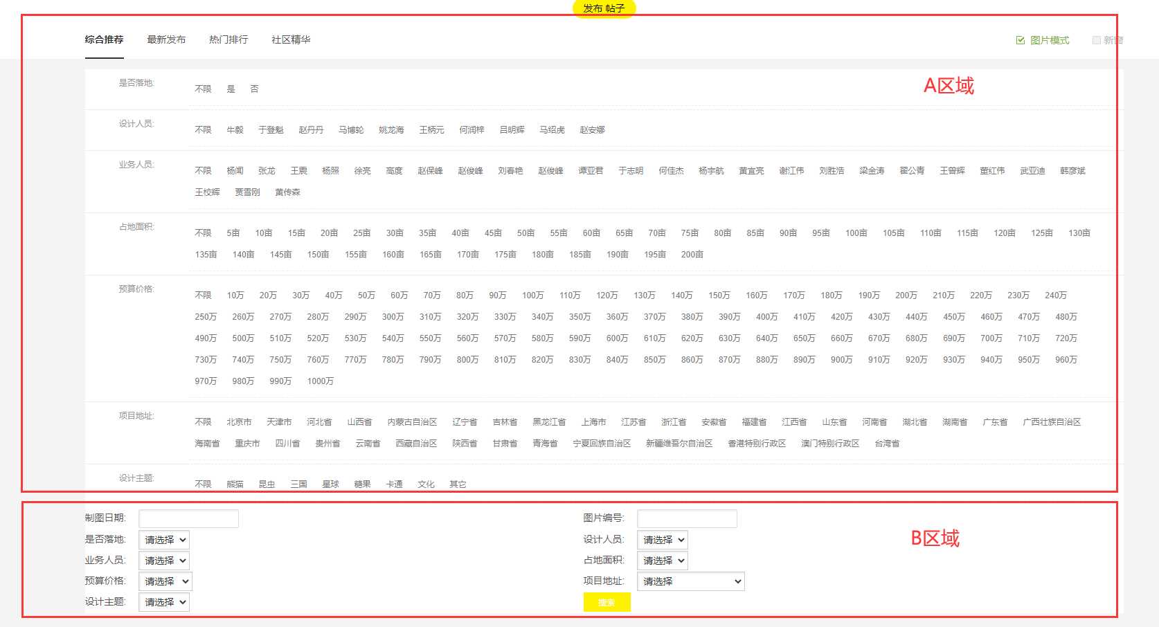Enable the 新窗 checkbox
The width and height of the screenshot is (1159, 627).
point(1097,40)
